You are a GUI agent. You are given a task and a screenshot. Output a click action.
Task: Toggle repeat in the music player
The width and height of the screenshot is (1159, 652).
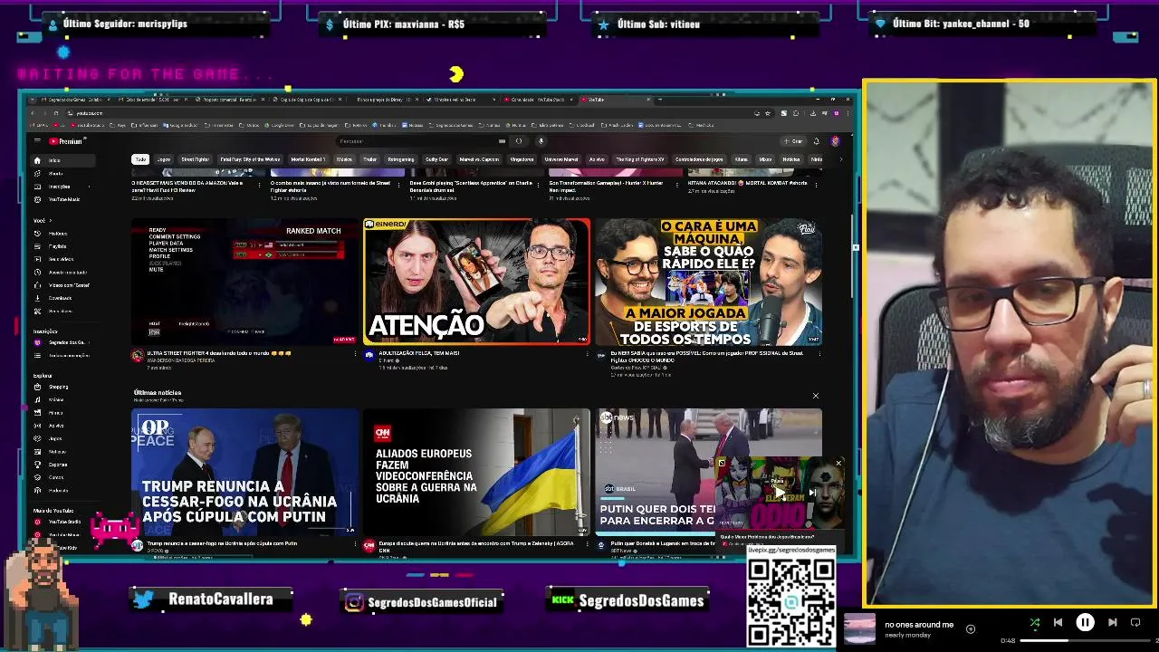click(x=1135, y=622)
